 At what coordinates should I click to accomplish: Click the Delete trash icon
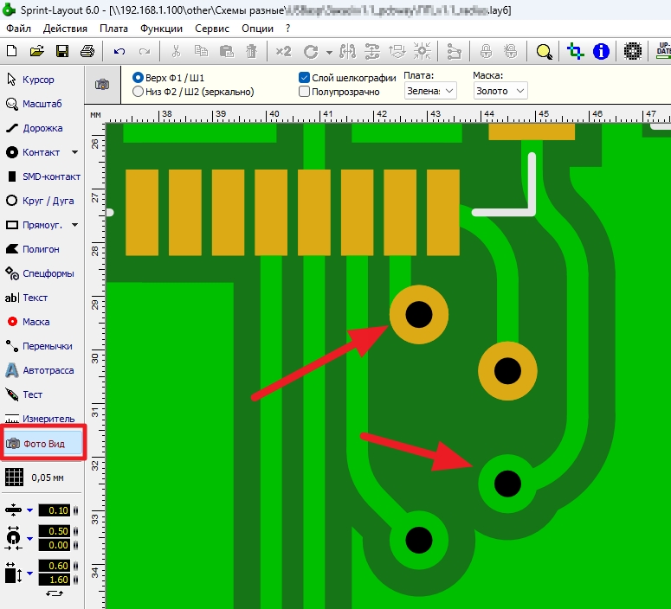pyautogui.click(x=252, y=51)
